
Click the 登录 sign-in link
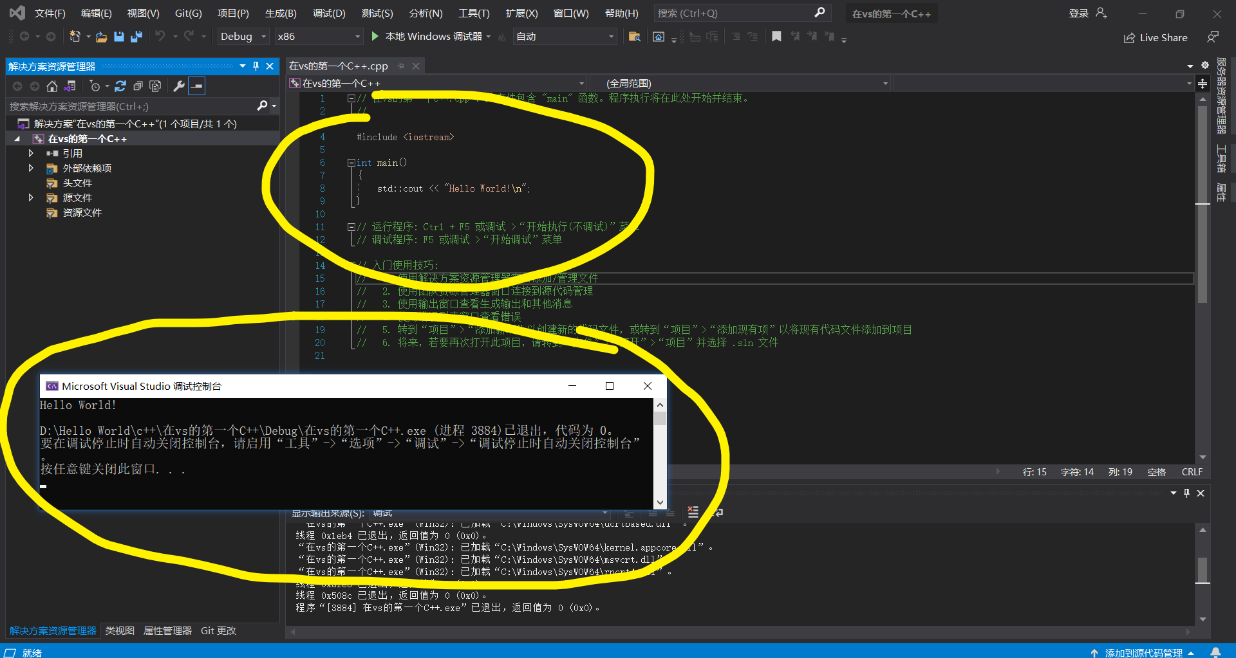click(1079, 13)
